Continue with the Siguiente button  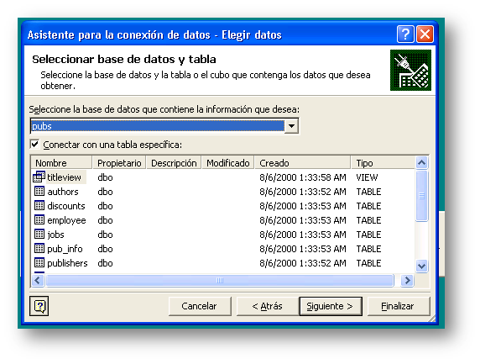click(x=330, y=306)
